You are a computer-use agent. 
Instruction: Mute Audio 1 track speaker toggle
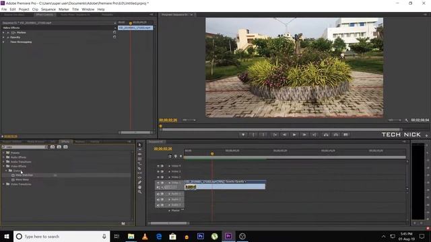pyautogui.click(x=158, y=194)
